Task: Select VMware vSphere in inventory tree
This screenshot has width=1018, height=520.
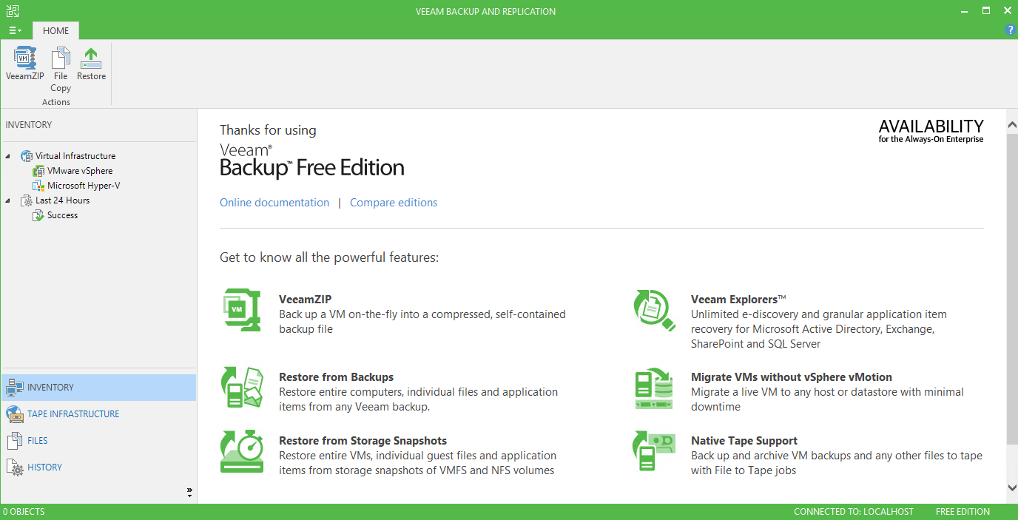Action: tap(80, 171)
